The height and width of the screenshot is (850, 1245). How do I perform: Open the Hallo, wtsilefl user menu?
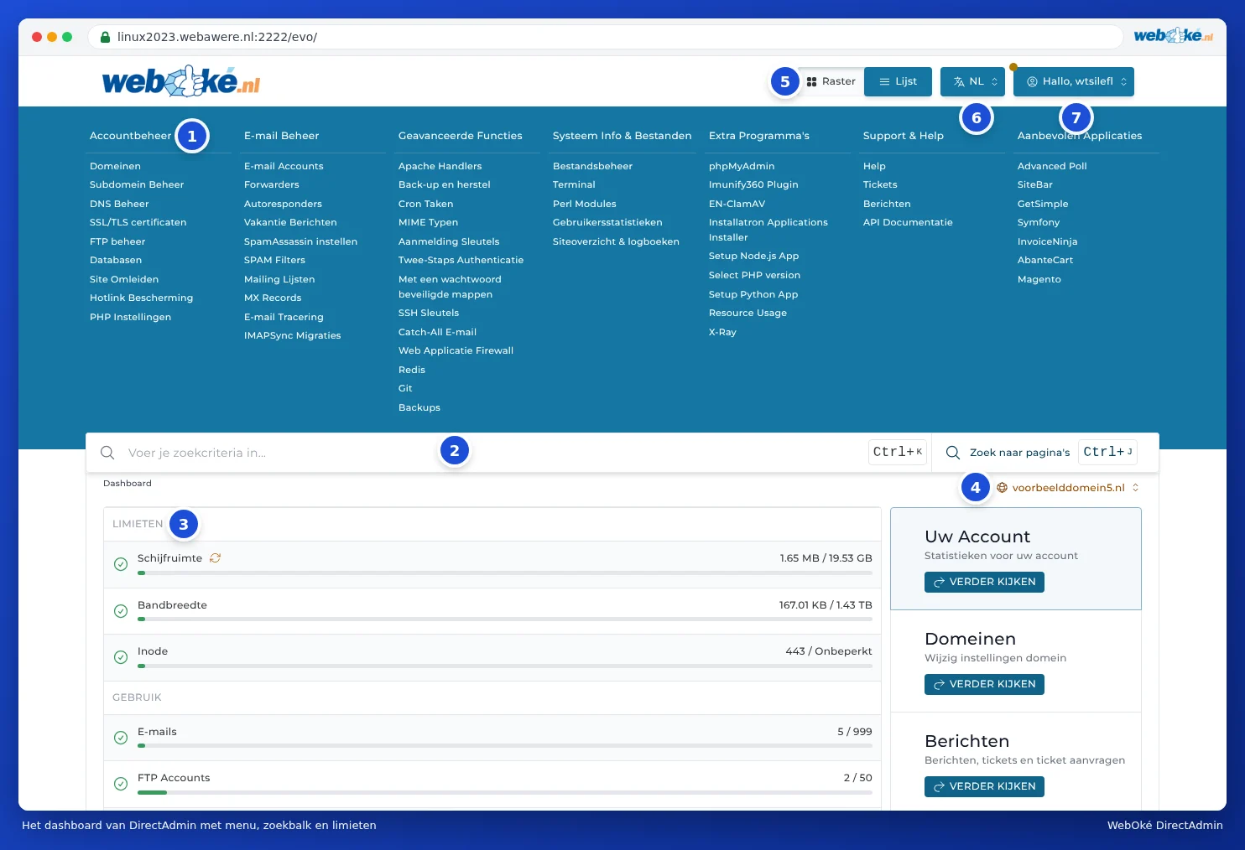pos(1074,82)
